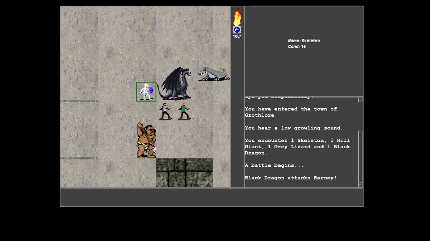Click the 'A battle begins...' message

pyautogui.click(x=274, y=165)
